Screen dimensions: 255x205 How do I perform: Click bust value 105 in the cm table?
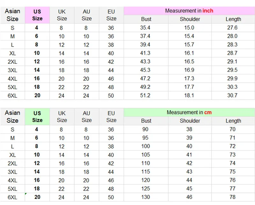click(146, 155)
